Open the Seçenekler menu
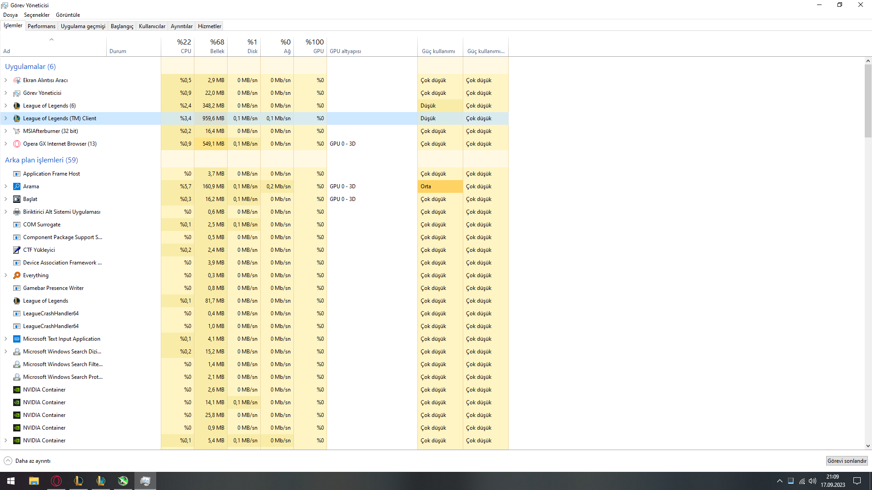 pyautogui.click(x=37, y=15)
